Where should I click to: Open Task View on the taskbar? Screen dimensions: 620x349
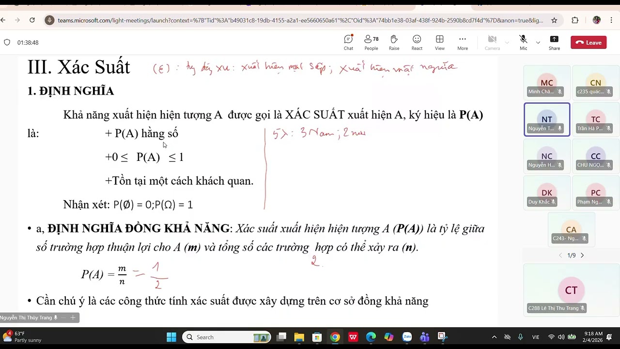click(281, 337)
